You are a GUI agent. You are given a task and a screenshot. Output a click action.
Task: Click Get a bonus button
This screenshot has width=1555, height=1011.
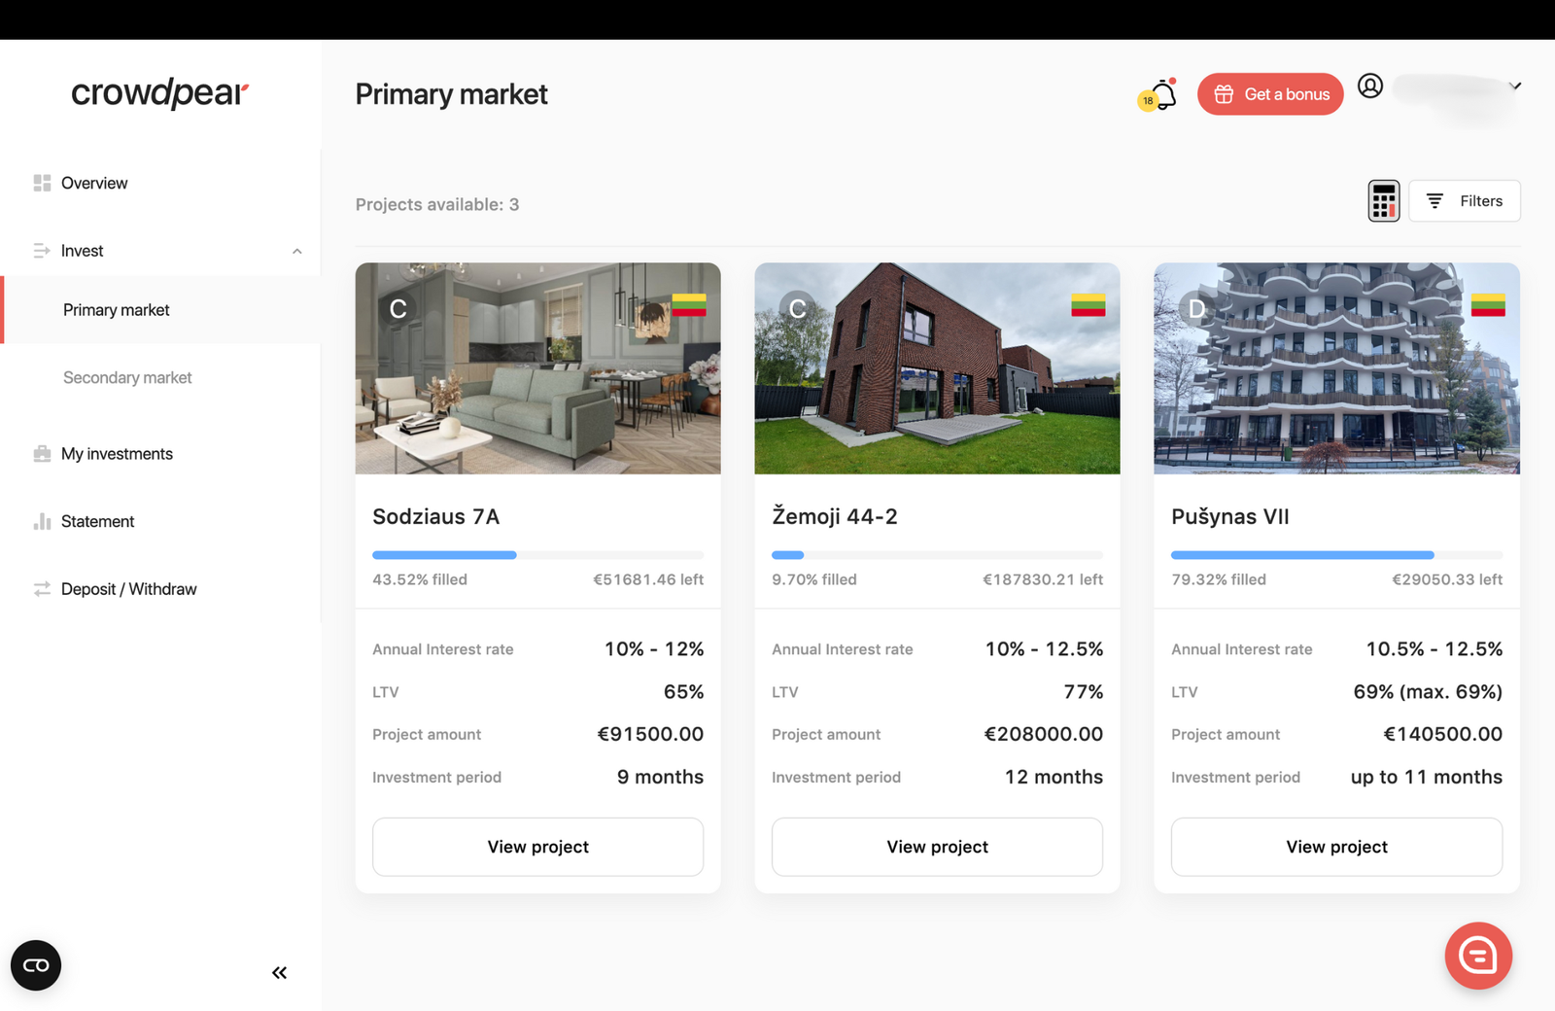(x=1270, y=94)
